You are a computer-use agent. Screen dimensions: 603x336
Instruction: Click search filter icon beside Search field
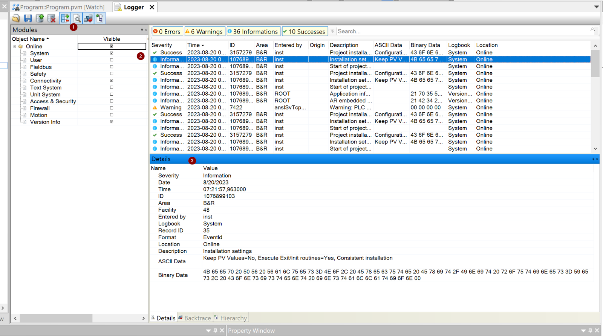pos(332,31)
